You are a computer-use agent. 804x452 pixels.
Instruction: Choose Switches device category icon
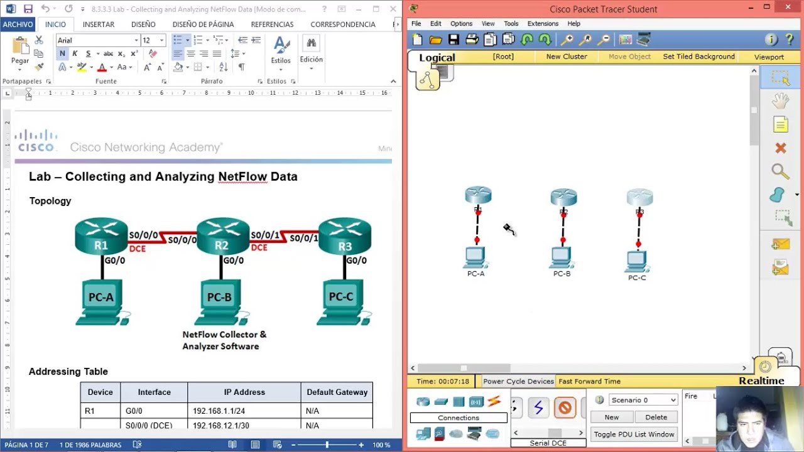pyautogui.click(x=441, y=402)
